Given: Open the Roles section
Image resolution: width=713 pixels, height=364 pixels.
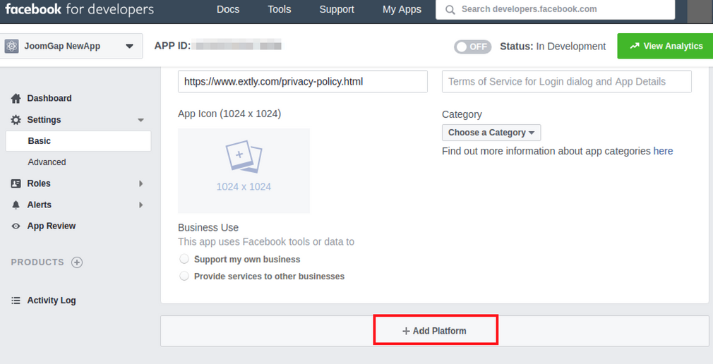Looking at the screenshot, I should coord(39,183).
